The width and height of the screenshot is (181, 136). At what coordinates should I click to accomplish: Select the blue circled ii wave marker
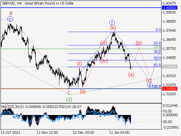(x=150, y=85)
